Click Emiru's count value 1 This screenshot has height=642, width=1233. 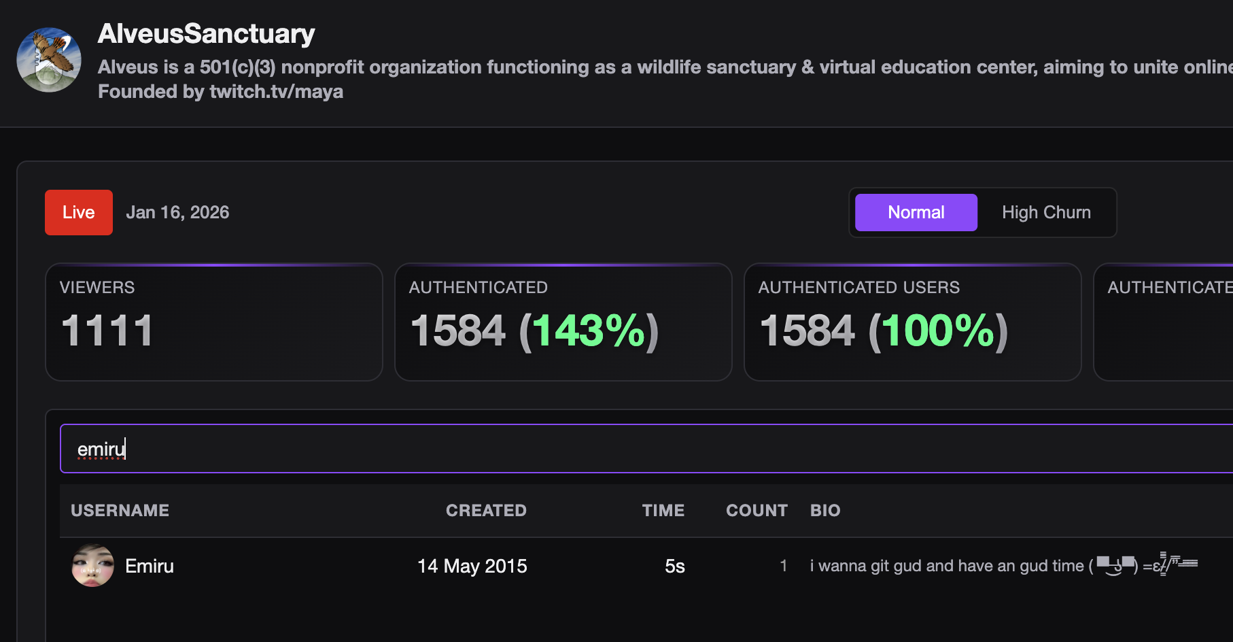(x=784, y=566)
